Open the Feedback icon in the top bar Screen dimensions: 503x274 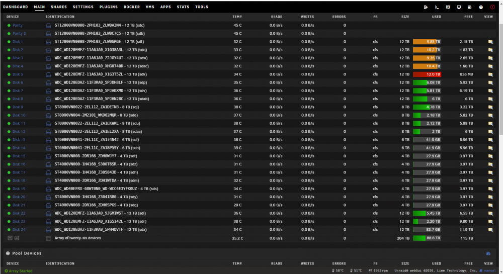[448, 7]
